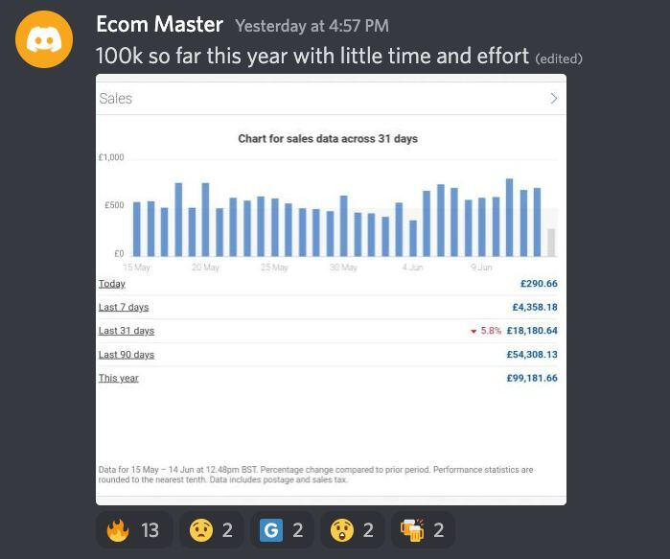Click the £99,181.66 yearly total
670x559 pixels.
pyautogui.click(x=532, y=379)
